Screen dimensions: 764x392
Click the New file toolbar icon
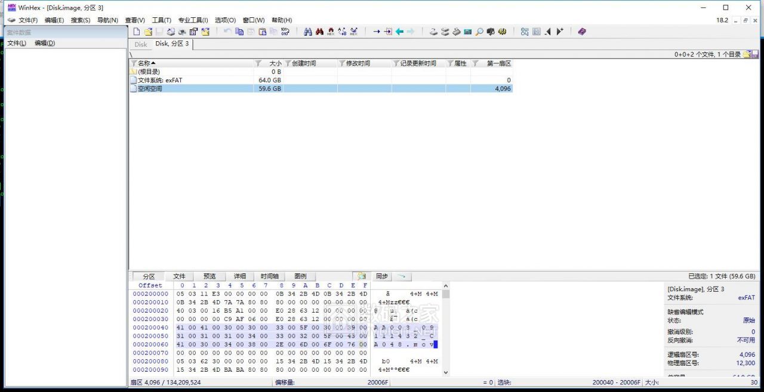[136, 32]
